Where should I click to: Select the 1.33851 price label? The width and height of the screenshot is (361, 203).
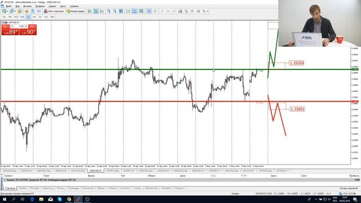(x=297, y=109)
